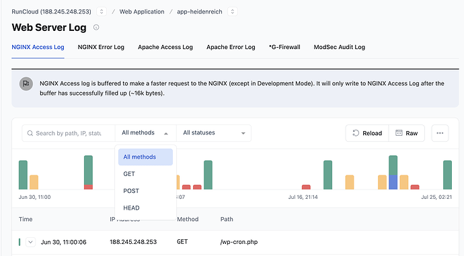Open the server switcher next to RunCloud

tap(102, 11)
